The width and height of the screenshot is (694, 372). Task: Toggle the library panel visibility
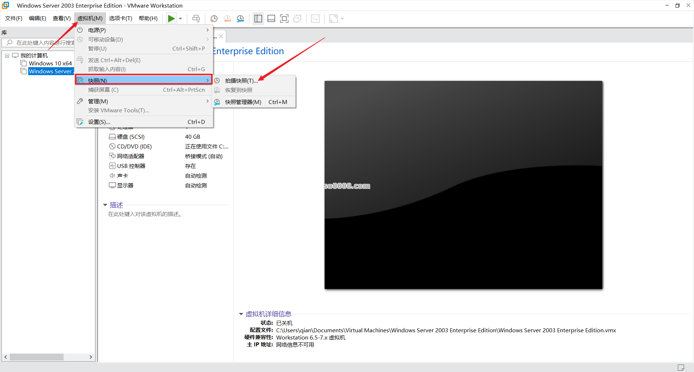point(258,18)
